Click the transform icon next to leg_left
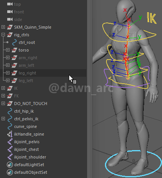 [x=14, y=81]
